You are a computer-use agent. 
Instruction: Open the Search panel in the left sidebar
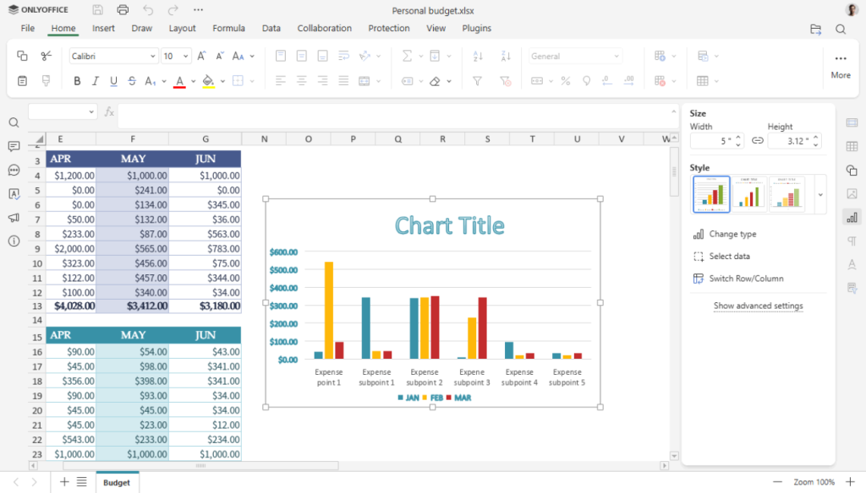(x=14, y=122)
